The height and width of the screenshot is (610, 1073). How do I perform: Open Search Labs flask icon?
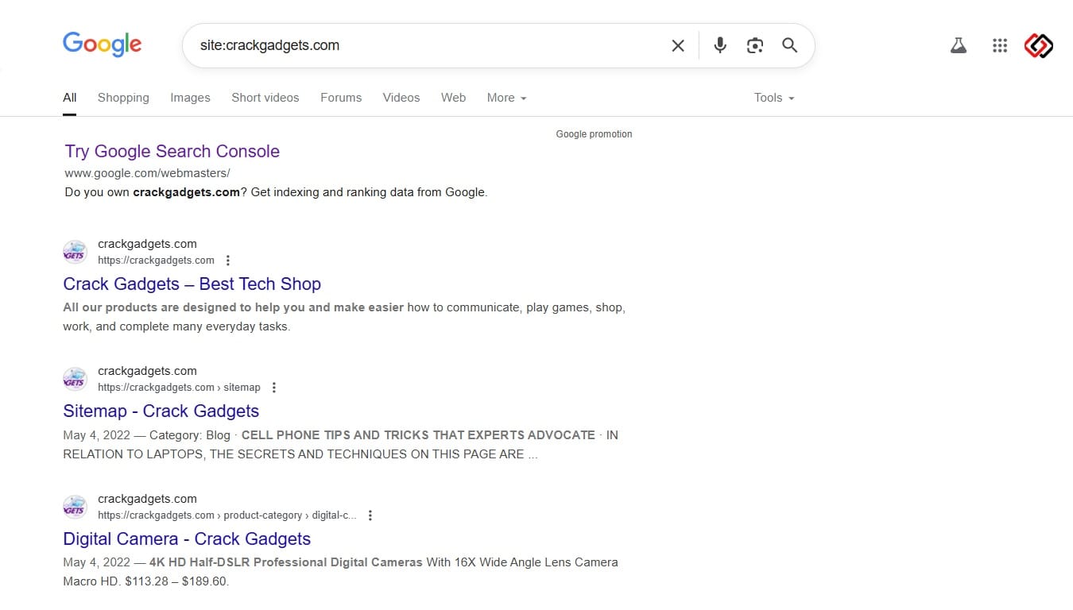pyautogui.click(x=959, y=46)
